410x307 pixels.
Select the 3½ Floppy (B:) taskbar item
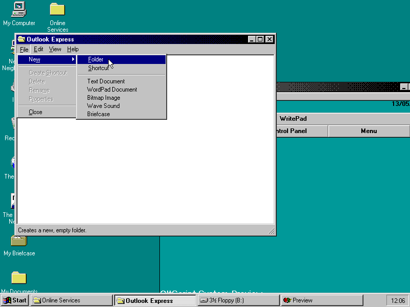[237, 300]
